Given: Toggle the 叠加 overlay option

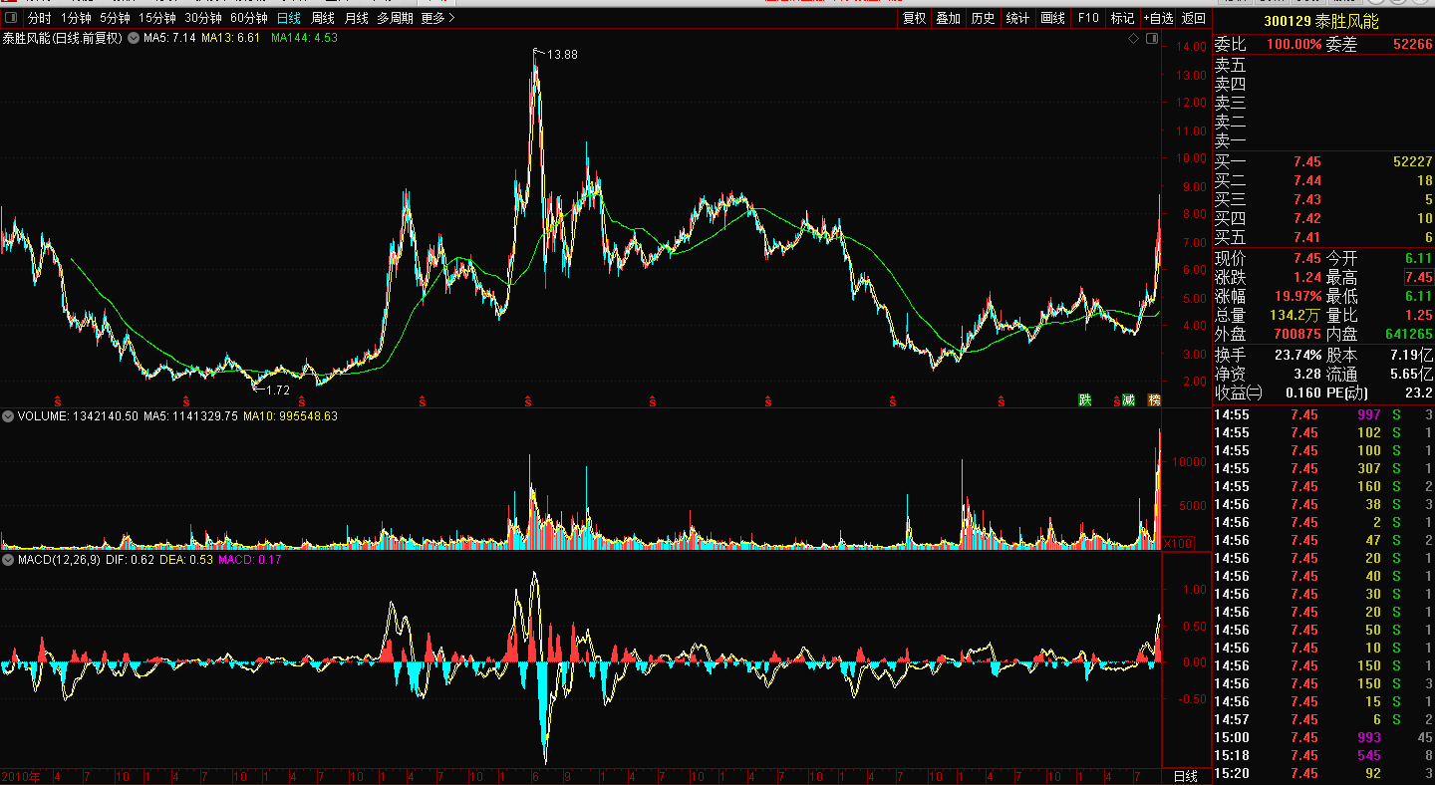Looking at the screenshot, I should click(x=948, y=18).
